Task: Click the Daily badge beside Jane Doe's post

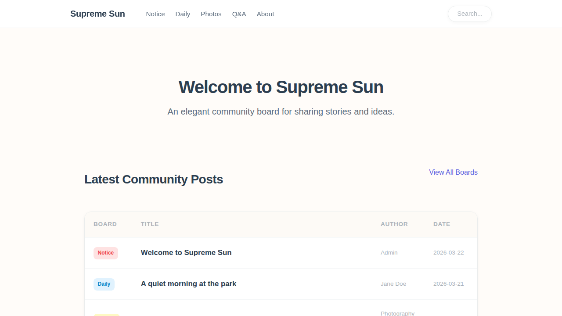Action: click(104, 284)
